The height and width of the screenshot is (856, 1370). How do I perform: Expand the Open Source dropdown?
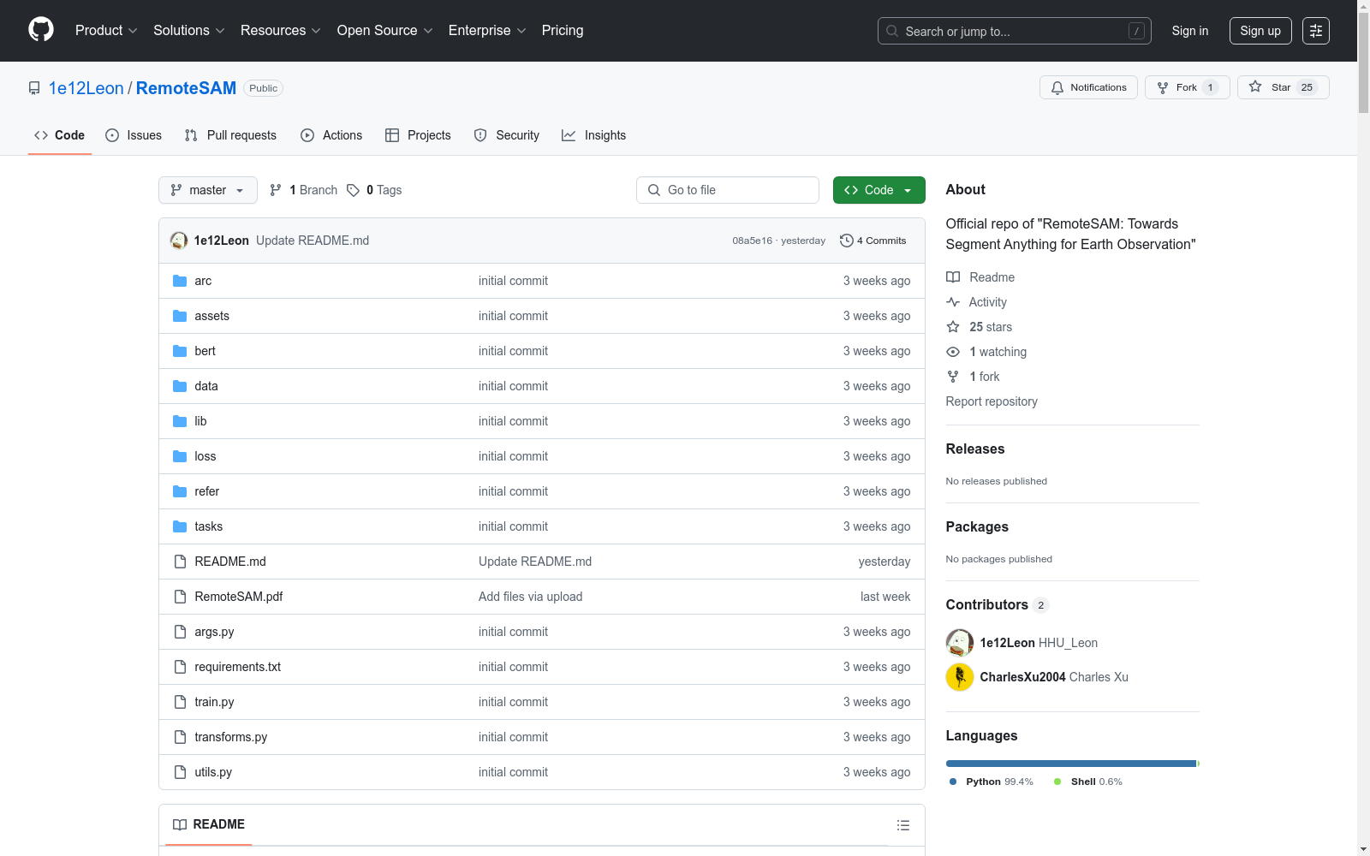click(x=384, y=31)
